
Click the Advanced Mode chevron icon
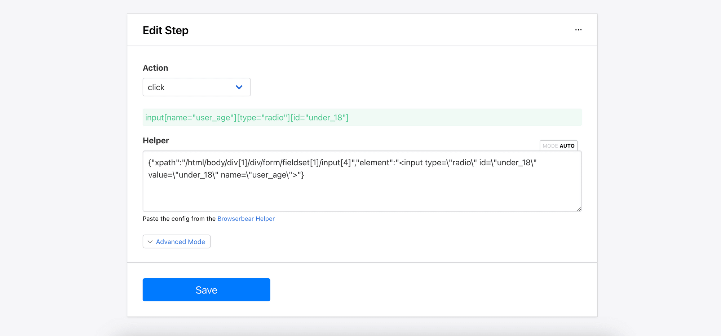149,241
